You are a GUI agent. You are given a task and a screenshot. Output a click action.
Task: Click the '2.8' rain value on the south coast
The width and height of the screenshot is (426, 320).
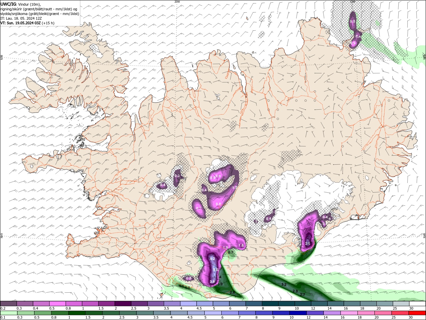[232, 292]
